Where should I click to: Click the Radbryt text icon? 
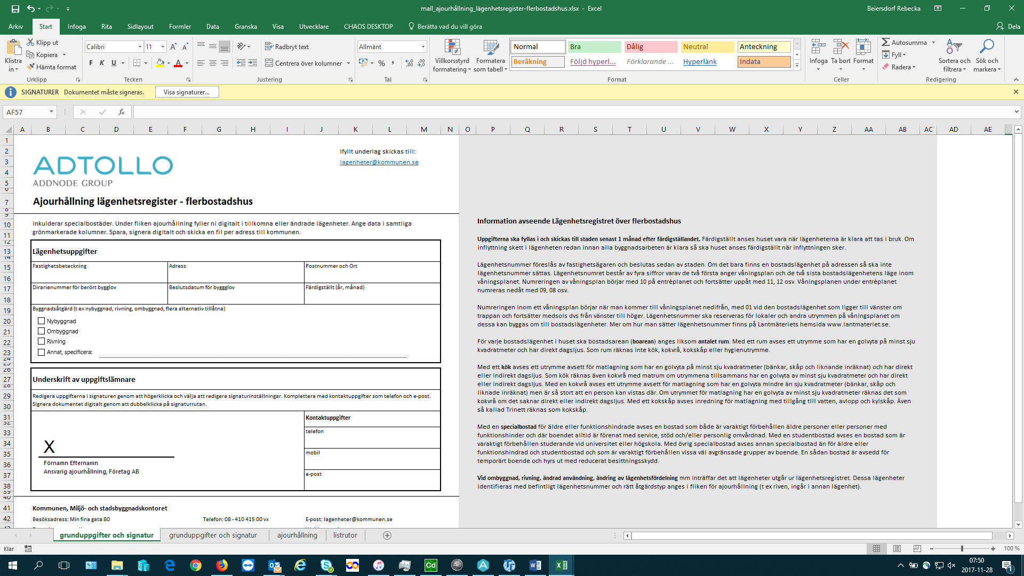coord(269,47)
